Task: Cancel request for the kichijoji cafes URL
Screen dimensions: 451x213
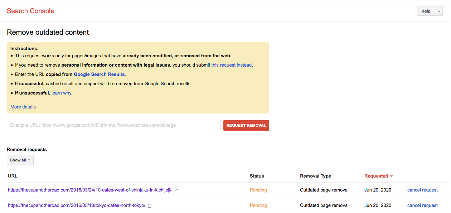Action: [422, 190]
